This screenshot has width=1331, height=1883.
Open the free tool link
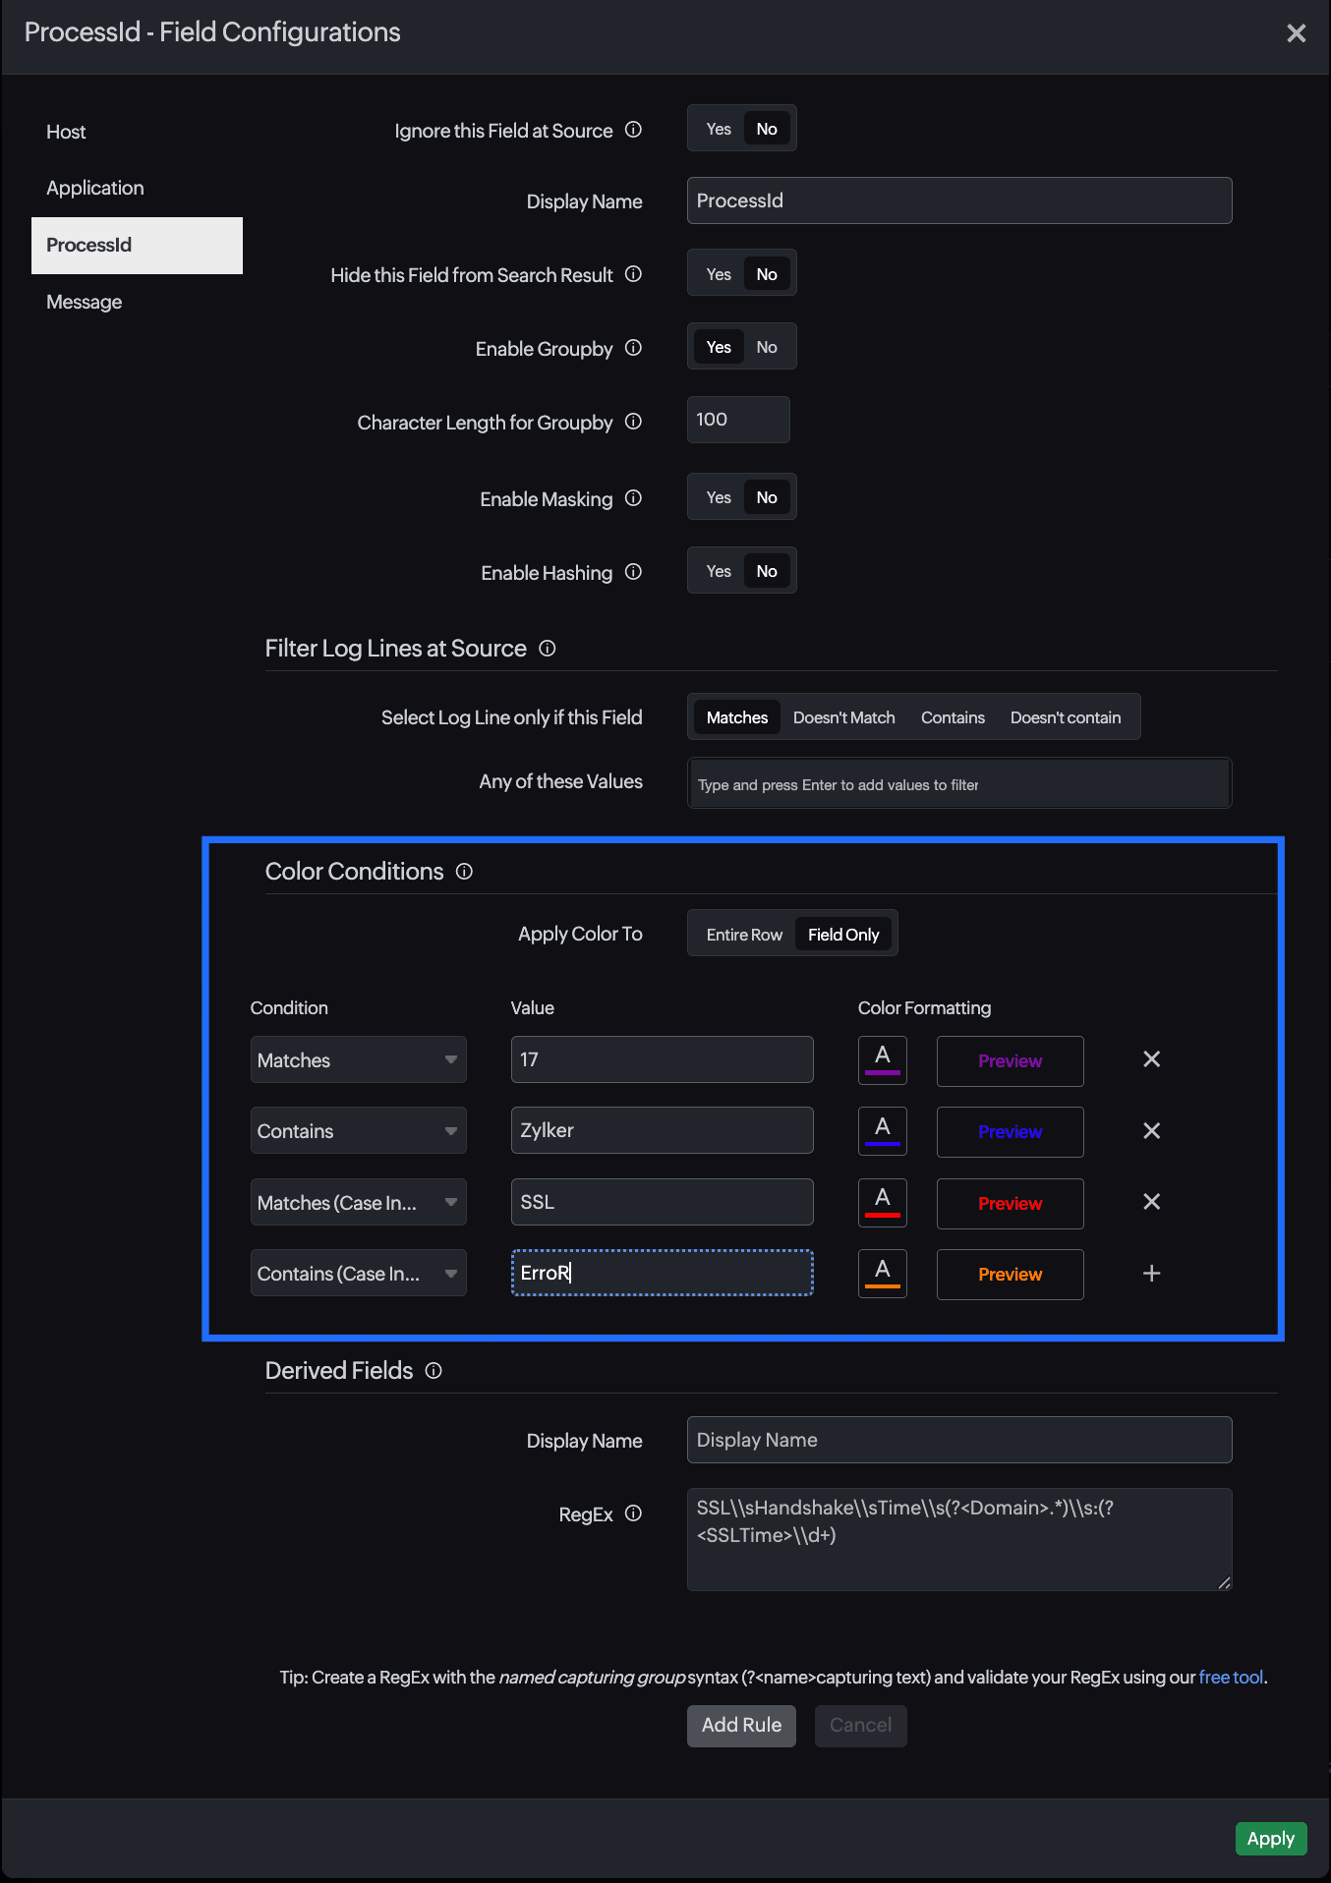click(x=1230, y=1678)
